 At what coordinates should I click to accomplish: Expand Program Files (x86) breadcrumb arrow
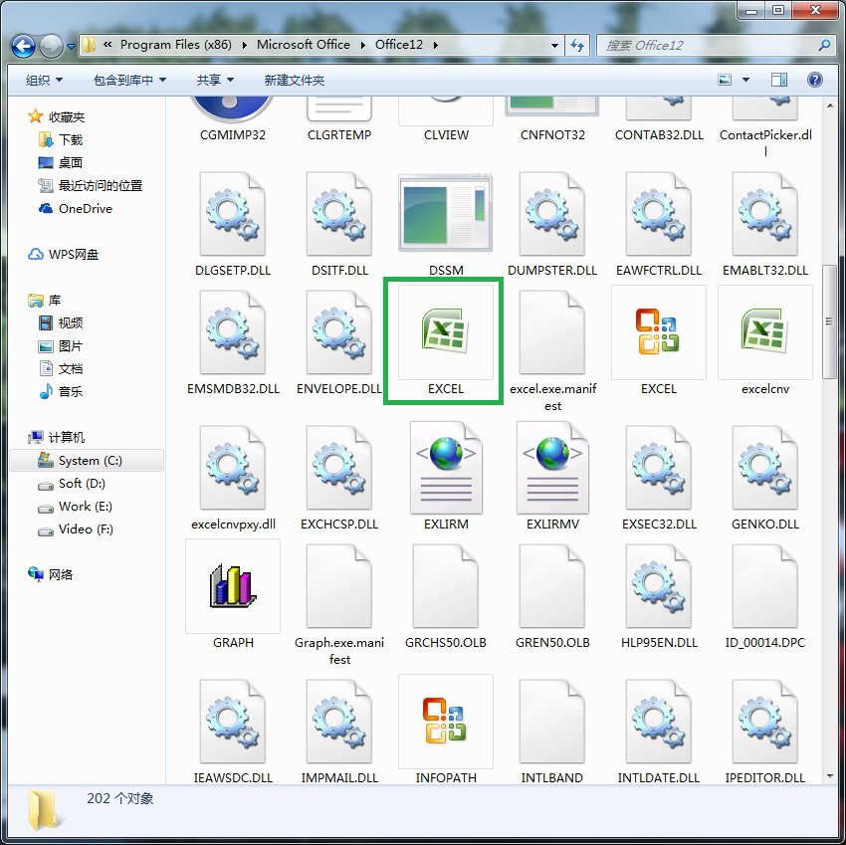244,45
